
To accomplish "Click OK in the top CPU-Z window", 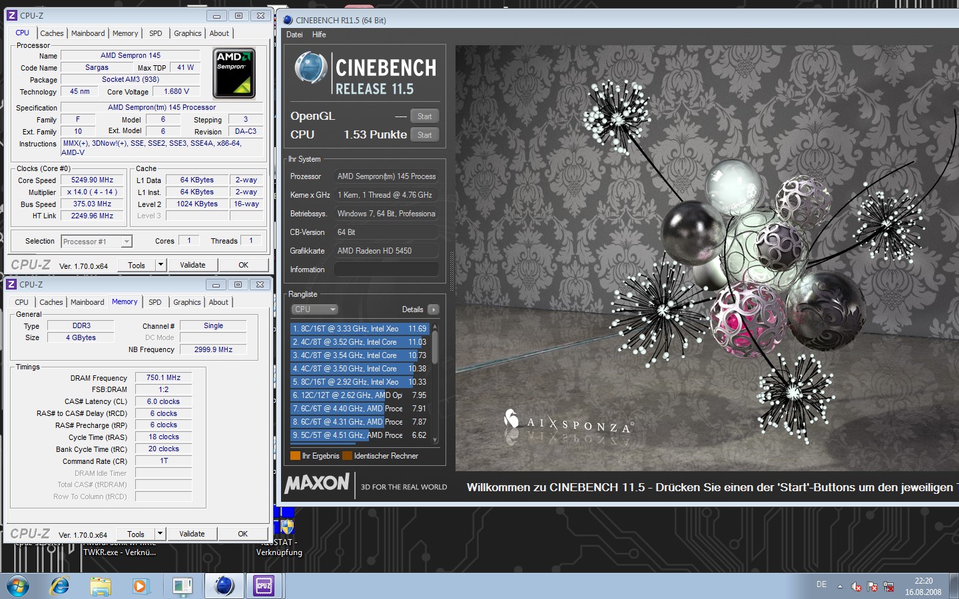I will (x=244, y=265).
